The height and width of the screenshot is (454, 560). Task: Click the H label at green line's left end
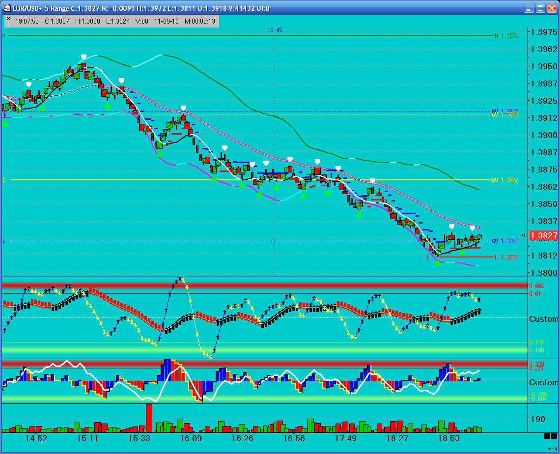4,36
